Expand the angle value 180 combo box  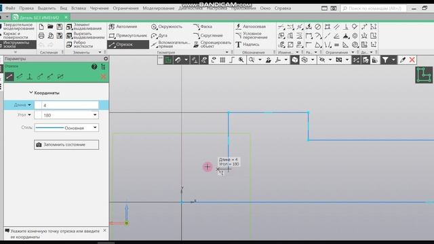click(x=95, y=115)
